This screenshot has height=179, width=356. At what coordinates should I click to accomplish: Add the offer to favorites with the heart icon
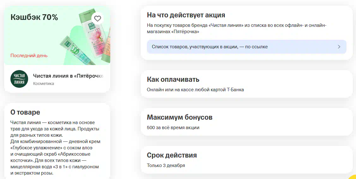(x=97, y=18)
